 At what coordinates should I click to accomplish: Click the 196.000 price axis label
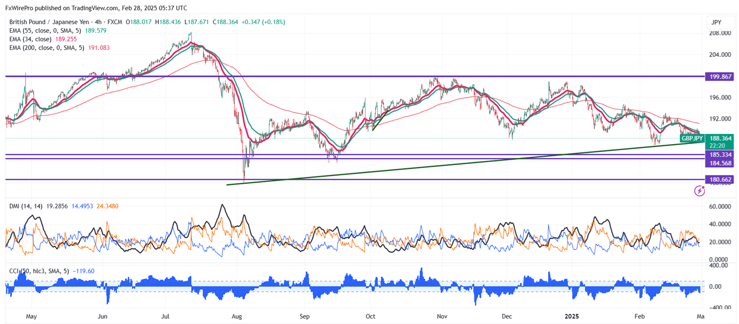(x=720, y=97)
